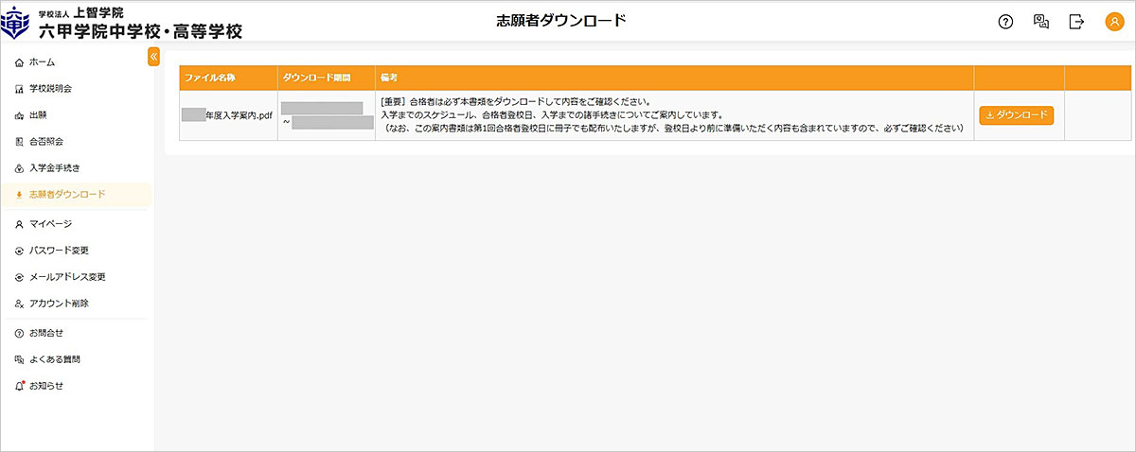Go to パスワード変更
1136x452 pixels.
tap(59, 251)
